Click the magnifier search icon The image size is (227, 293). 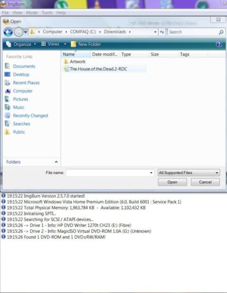point(221,32)
